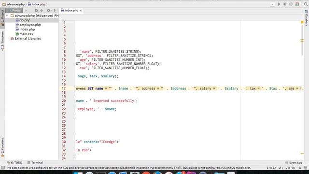Screen dimensions: 309x174
Task: Click the editor vertical scrollbar
Action: 302,40
